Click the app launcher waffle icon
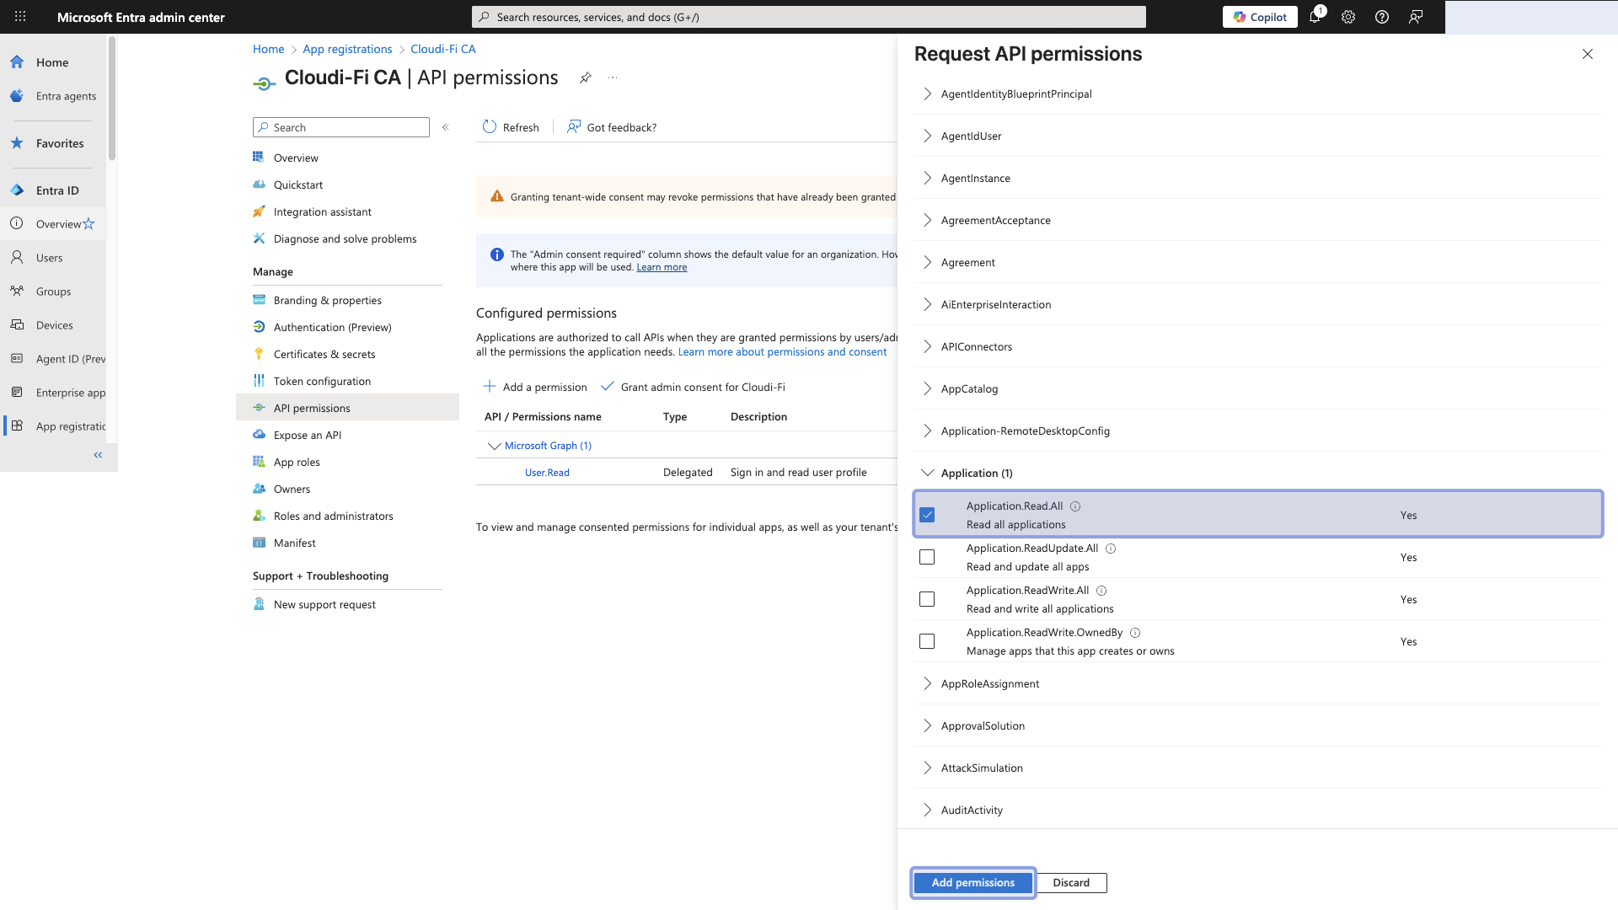The width and height of the screenshot is (1618, 910). [19, 17]
